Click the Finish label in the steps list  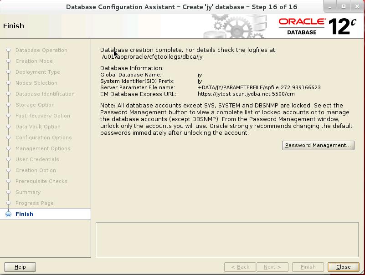click(24, 214)
